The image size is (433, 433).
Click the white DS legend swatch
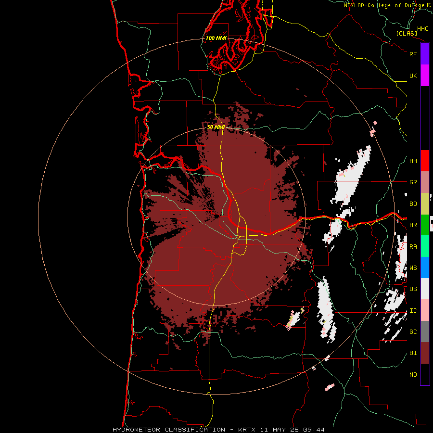(x=425, y=289)
